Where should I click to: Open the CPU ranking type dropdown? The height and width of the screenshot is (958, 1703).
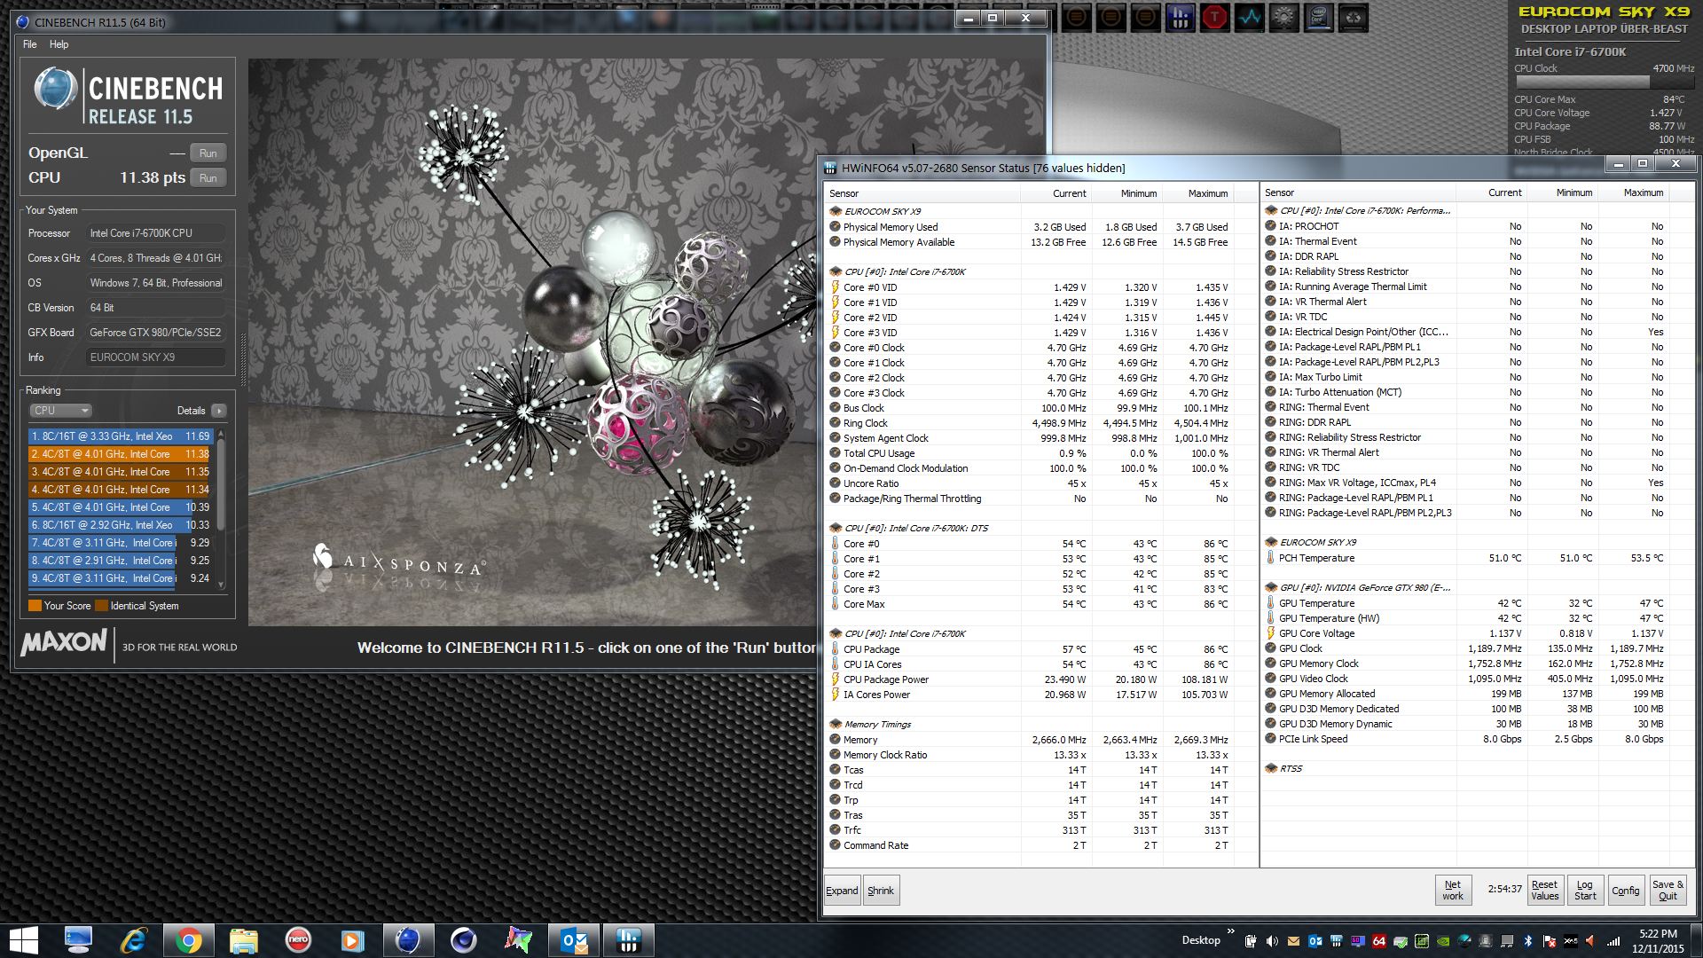point(60,411)
